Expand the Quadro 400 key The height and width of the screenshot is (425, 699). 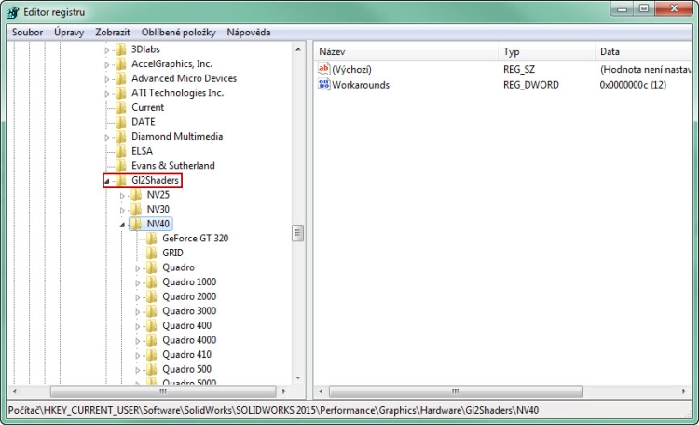138,327
